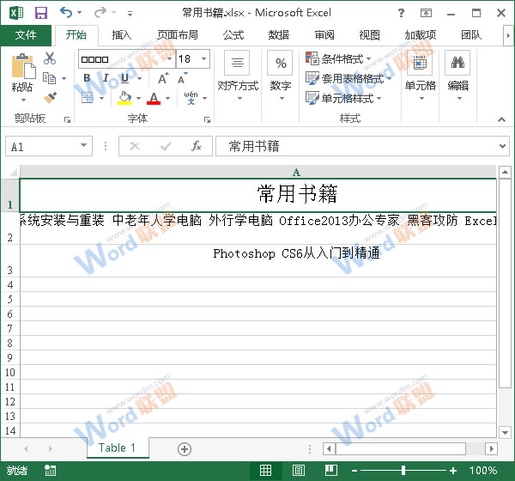The width and height of the screenshot is (515, 481).
Task: Open the Editing (编辑) binoculars group
Action: tap(457, 76)
